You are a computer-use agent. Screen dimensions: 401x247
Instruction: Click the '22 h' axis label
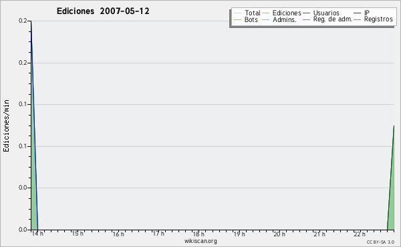[360, 234]
